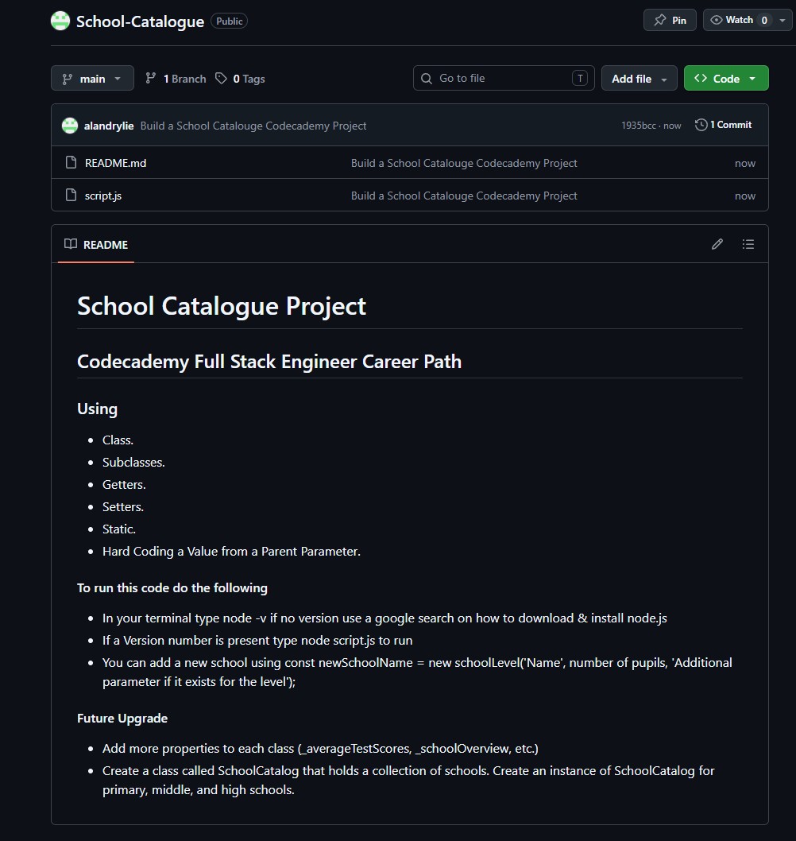The height and width of the screenshot is (841, 796).
Task: Open commit message link in script.js row
Action: tap(464, 196)
